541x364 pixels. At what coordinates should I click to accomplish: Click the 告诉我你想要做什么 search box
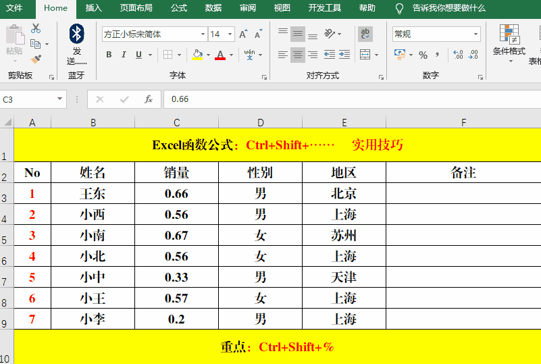(x=448, y=8)
